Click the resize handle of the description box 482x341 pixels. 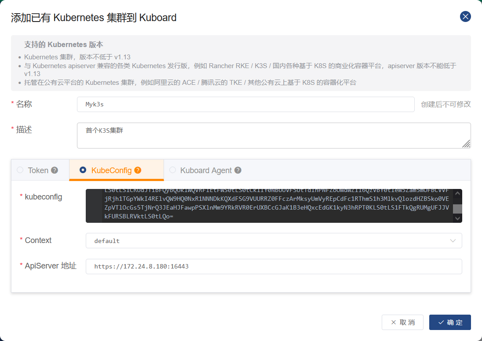466,144
